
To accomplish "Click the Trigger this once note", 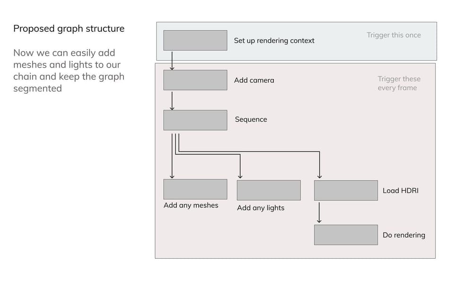I will [394, 35].
